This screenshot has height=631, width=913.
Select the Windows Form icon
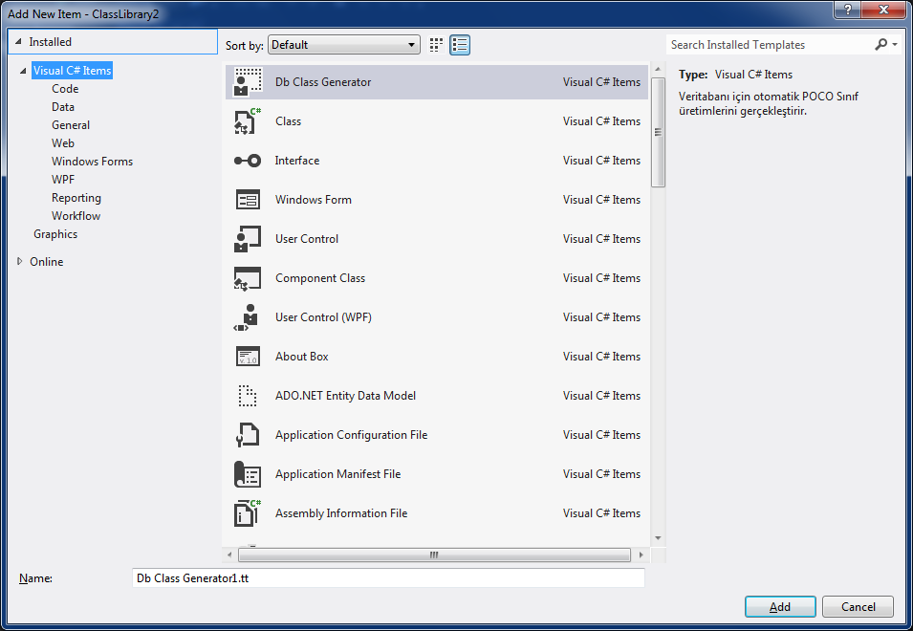pos(248,200)
